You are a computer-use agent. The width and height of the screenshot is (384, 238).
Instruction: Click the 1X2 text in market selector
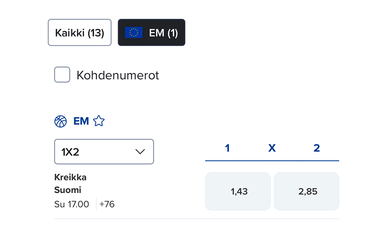click(70, 152)
